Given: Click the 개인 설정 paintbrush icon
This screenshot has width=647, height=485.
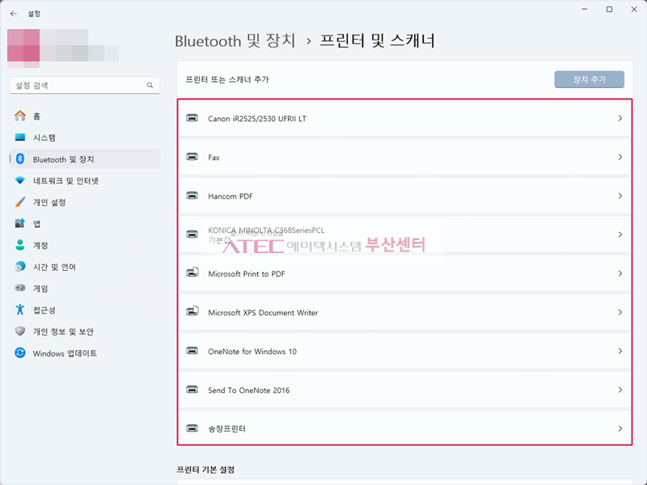Looking at the screenshot, I should click(19, 202).
